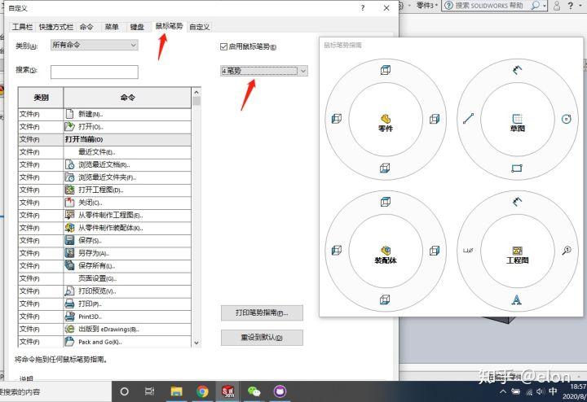Click the Rectangle tool icon in 草图 wheel

click(x=517, y=168)
